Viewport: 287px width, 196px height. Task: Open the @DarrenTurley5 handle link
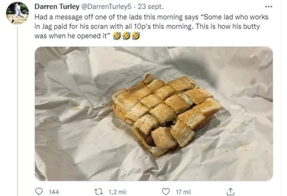point(106,7)
